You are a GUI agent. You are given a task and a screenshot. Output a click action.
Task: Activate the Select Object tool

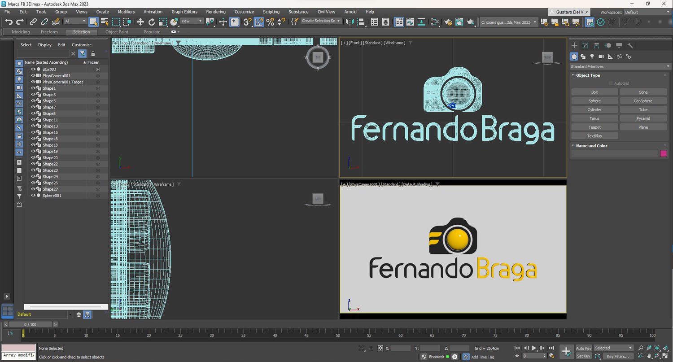point(93,22)
